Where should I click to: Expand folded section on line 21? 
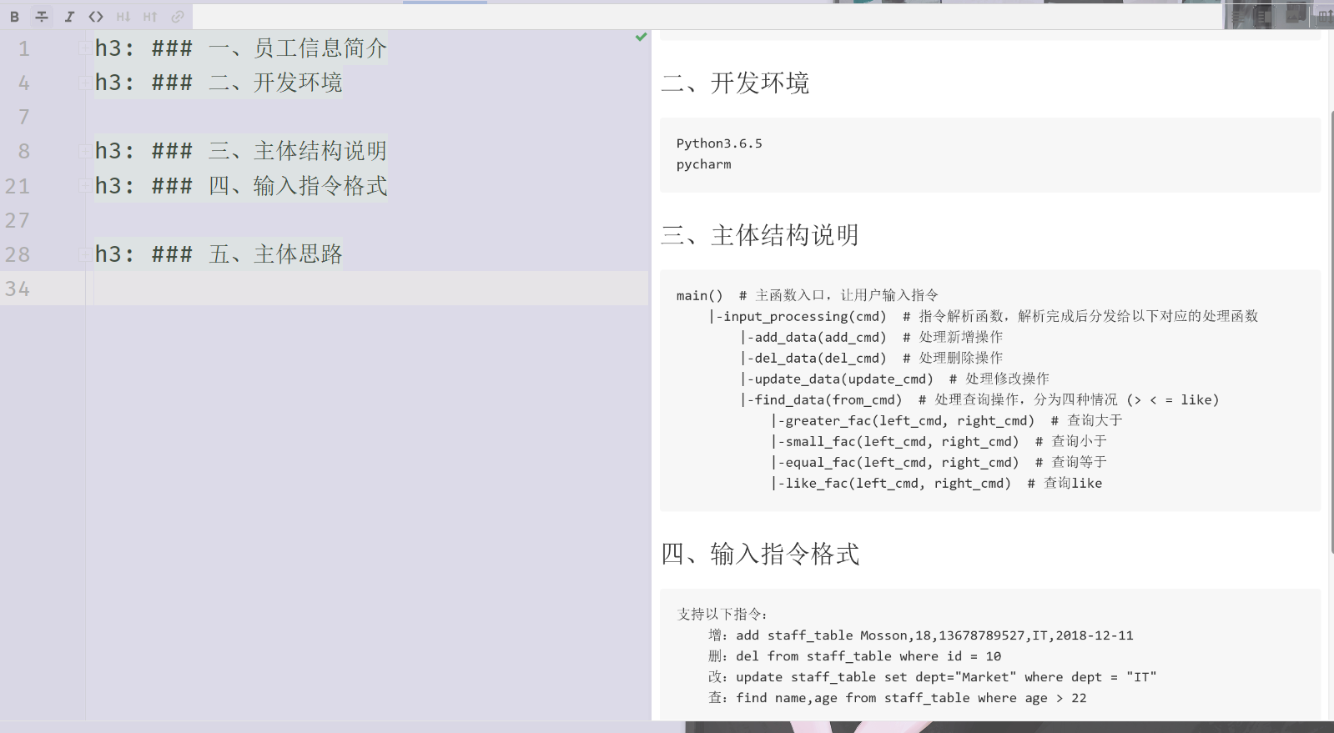84,185
